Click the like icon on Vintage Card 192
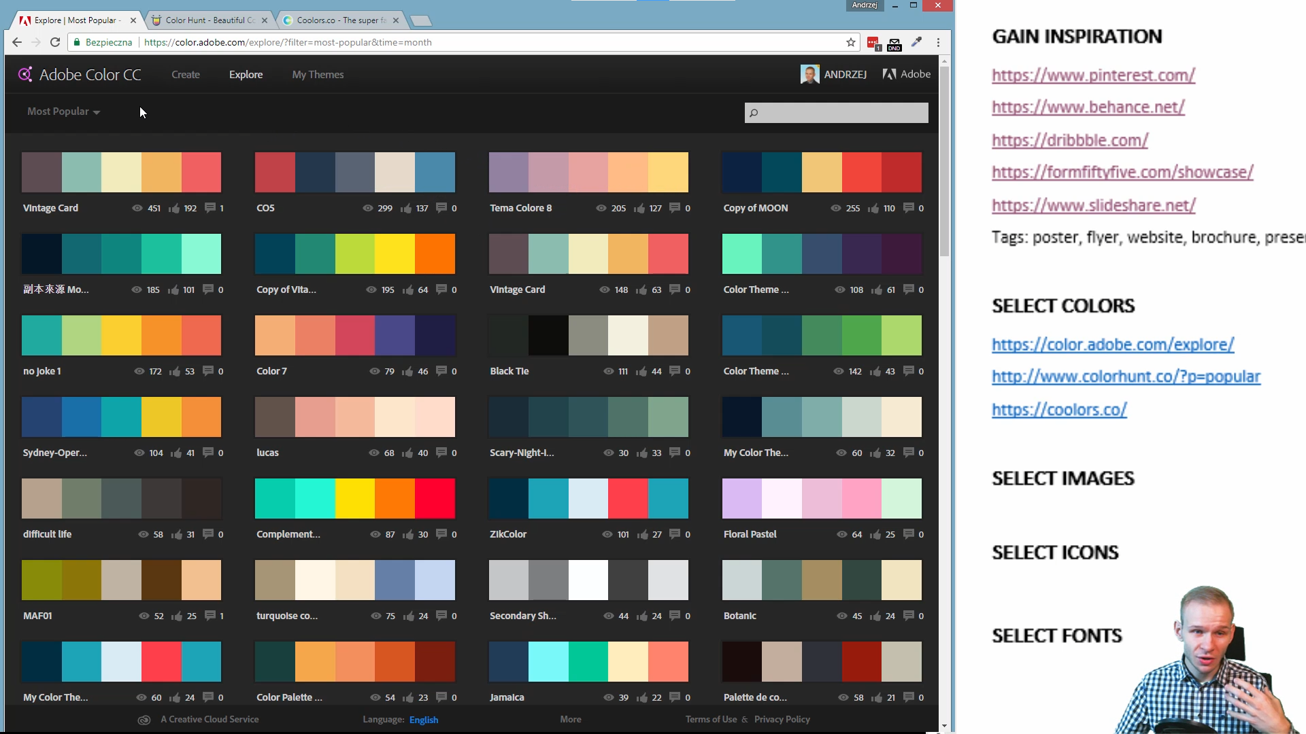 coord(174,208)
